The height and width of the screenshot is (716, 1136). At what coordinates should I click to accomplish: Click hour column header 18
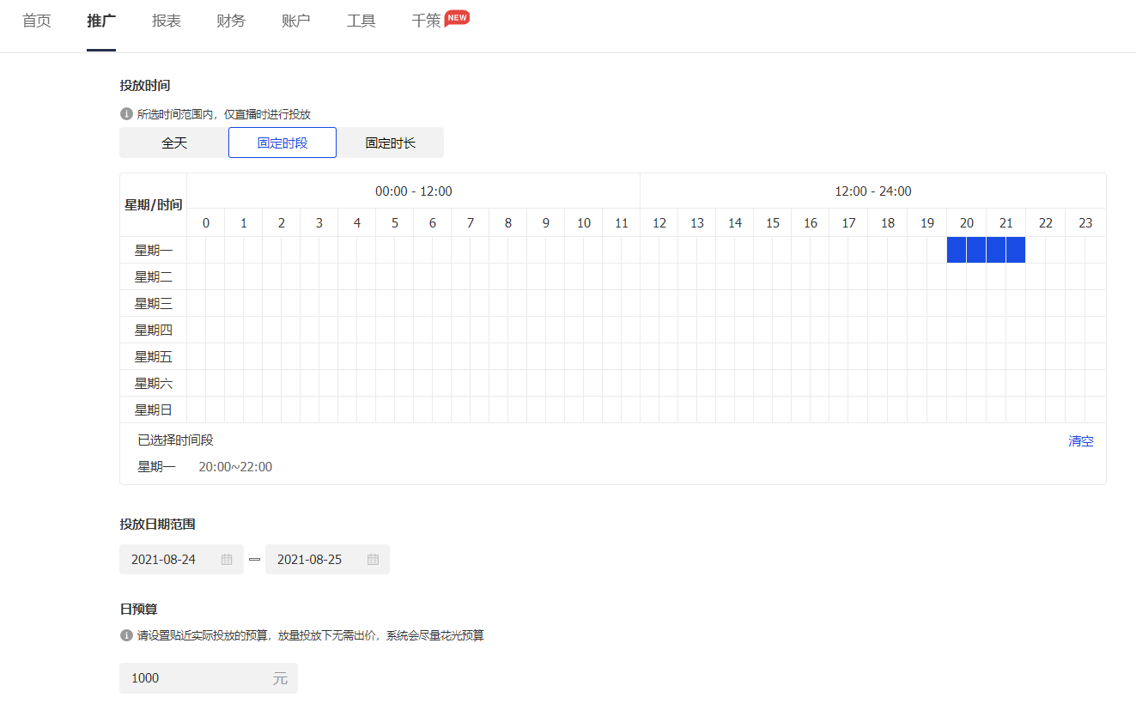pyautogui.click(x=888, y=223)
